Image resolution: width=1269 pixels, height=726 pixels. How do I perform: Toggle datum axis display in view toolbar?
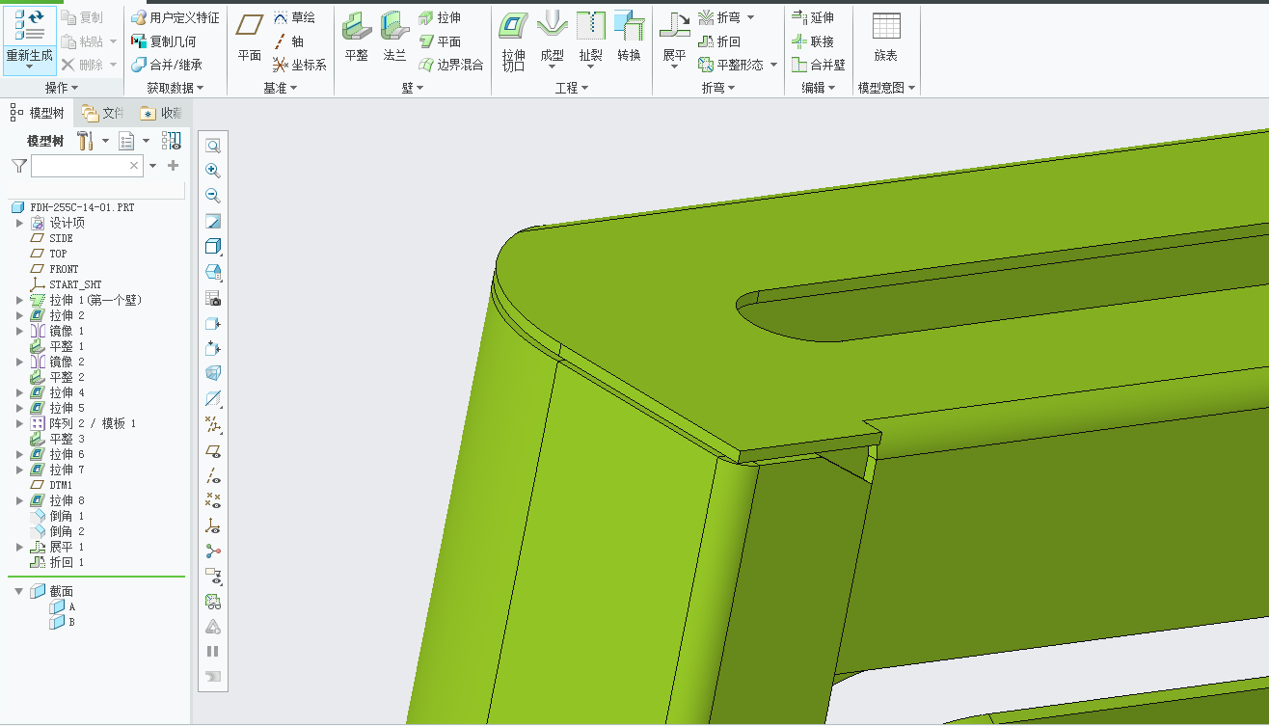pos(213,475)
